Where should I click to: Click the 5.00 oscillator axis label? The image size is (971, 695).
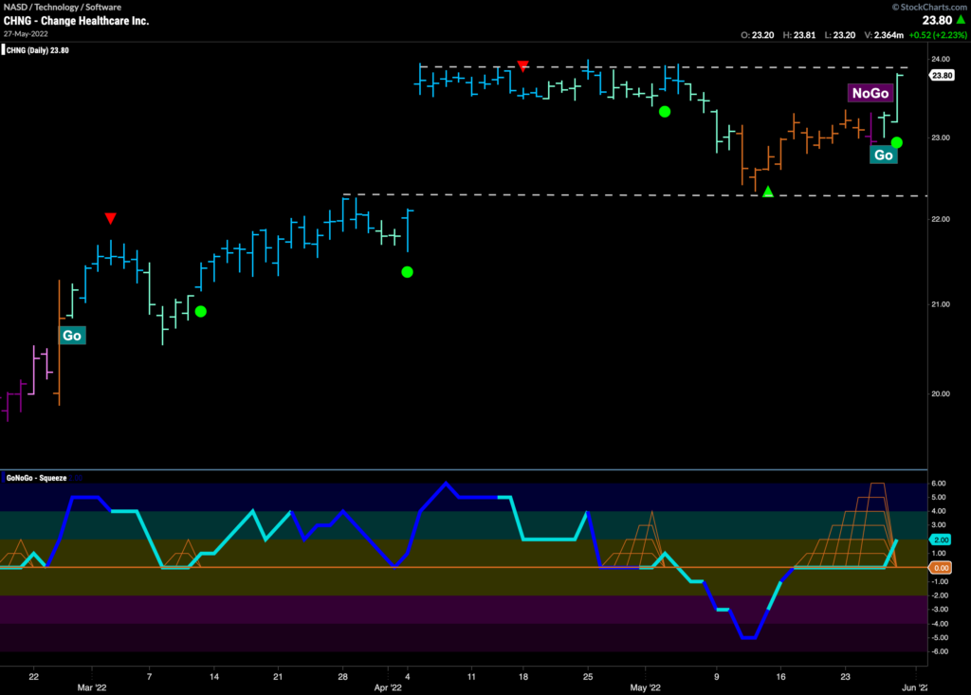[x=938, y=498]
